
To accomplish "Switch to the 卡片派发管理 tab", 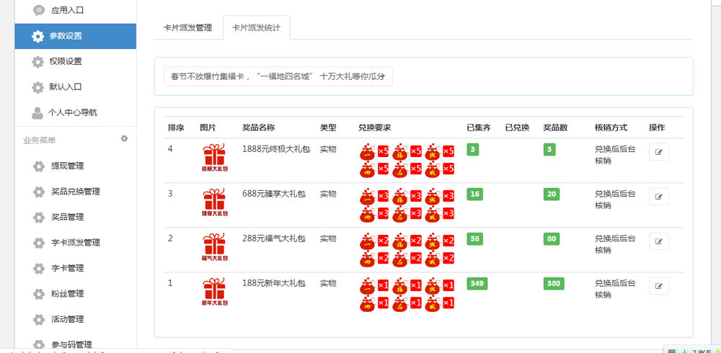I will pos(187,27).
